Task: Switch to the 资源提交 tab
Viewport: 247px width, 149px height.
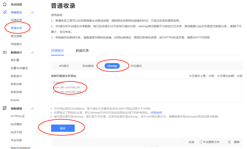Action: [57, 51]
